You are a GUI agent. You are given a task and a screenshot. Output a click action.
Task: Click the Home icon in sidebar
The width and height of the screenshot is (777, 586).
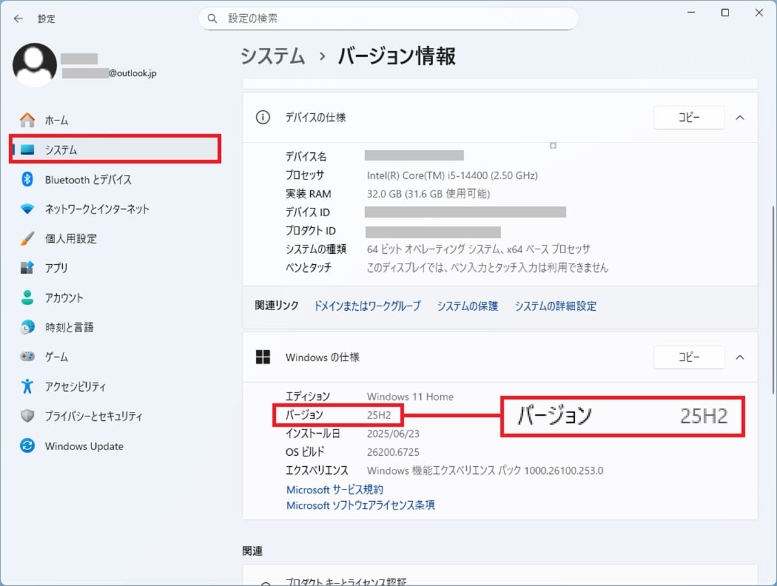coord(27,120)
